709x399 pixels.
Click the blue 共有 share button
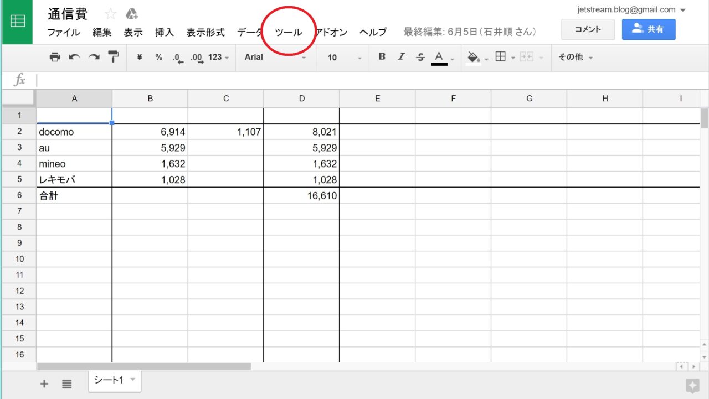pyautogui.click(x=648, y=29)
